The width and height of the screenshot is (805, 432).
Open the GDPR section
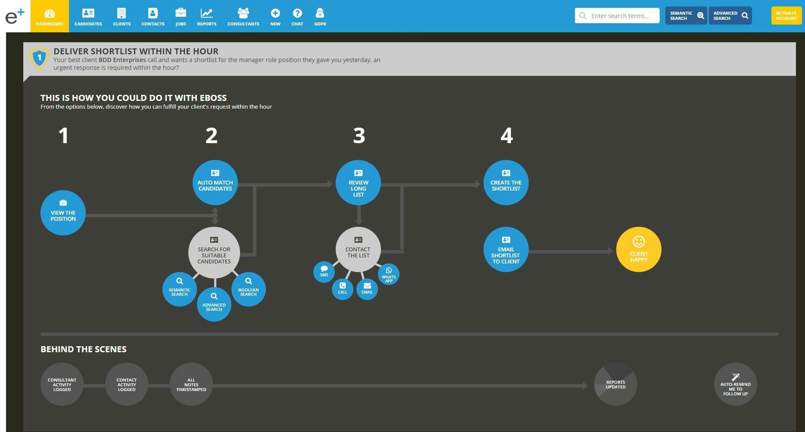pyautogui.click(x=320, y=16)
